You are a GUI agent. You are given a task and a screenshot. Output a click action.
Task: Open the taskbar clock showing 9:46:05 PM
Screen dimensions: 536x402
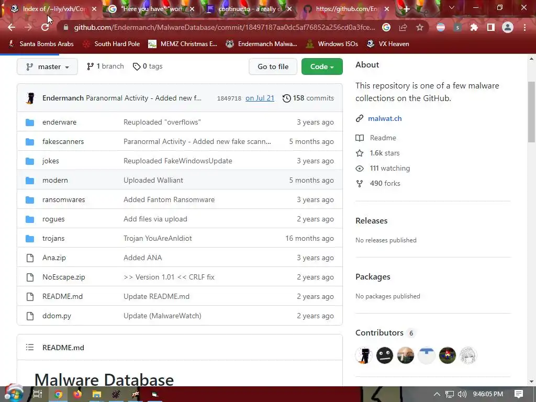[x=488, y=394]
